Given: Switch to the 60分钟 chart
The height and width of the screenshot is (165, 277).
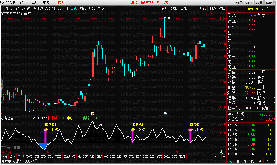Looking at the screenshot, I should point(63,8).
